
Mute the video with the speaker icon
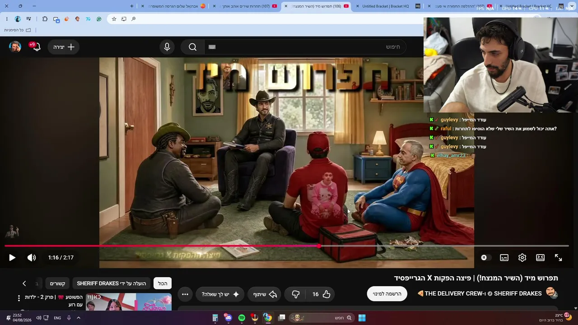click(32, 258)
